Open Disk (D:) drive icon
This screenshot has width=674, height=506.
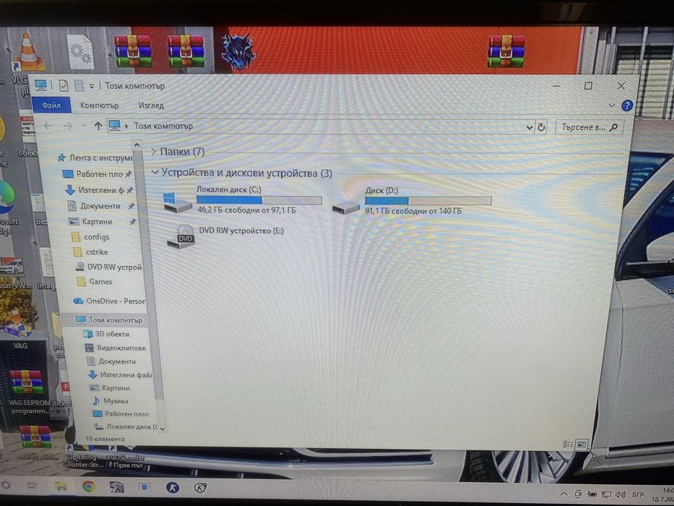tap(345, 207)
